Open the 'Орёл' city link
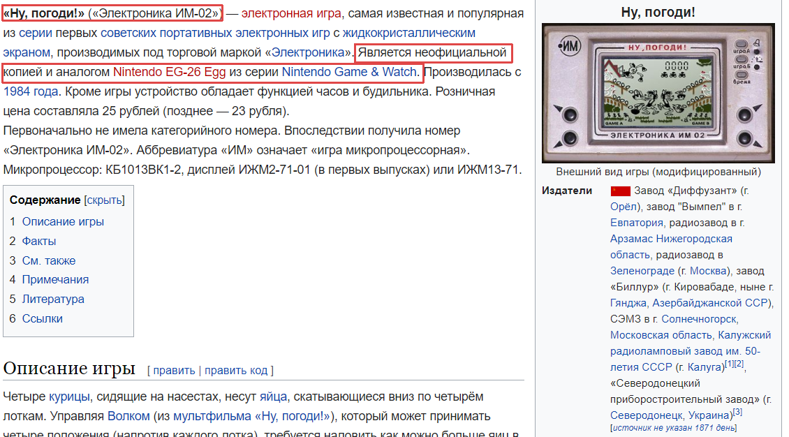The width and height of the screenshot is (789, 437). click(624, 207)
